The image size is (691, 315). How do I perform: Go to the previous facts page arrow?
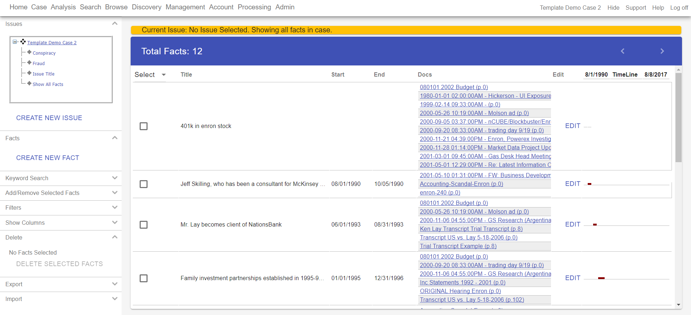tap(623, 51)
